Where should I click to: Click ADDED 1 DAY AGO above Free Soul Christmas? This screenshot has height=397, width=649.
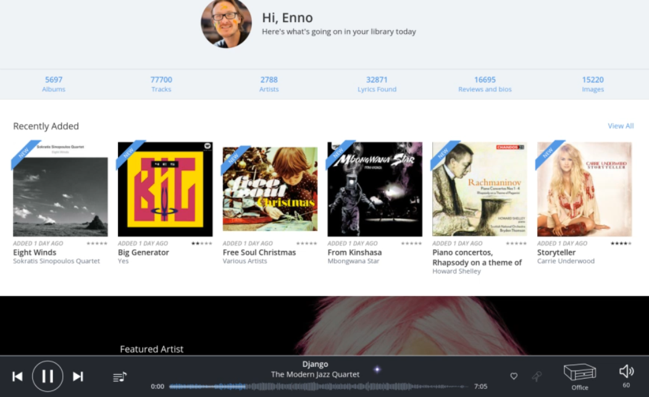pyautogui.click(x=248, y=244)
